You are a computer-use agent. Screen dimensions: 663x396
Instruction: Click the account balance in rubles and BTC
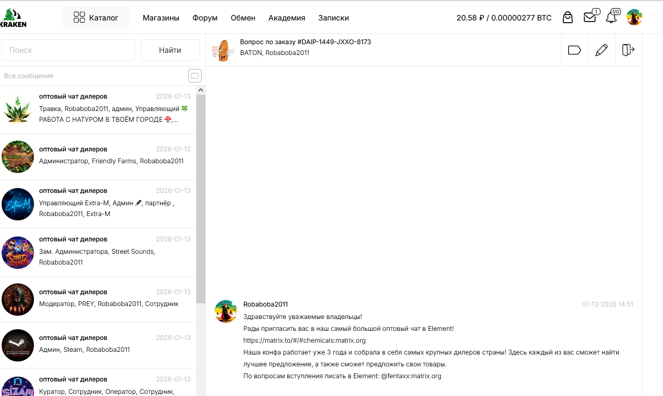coord(504,18)
